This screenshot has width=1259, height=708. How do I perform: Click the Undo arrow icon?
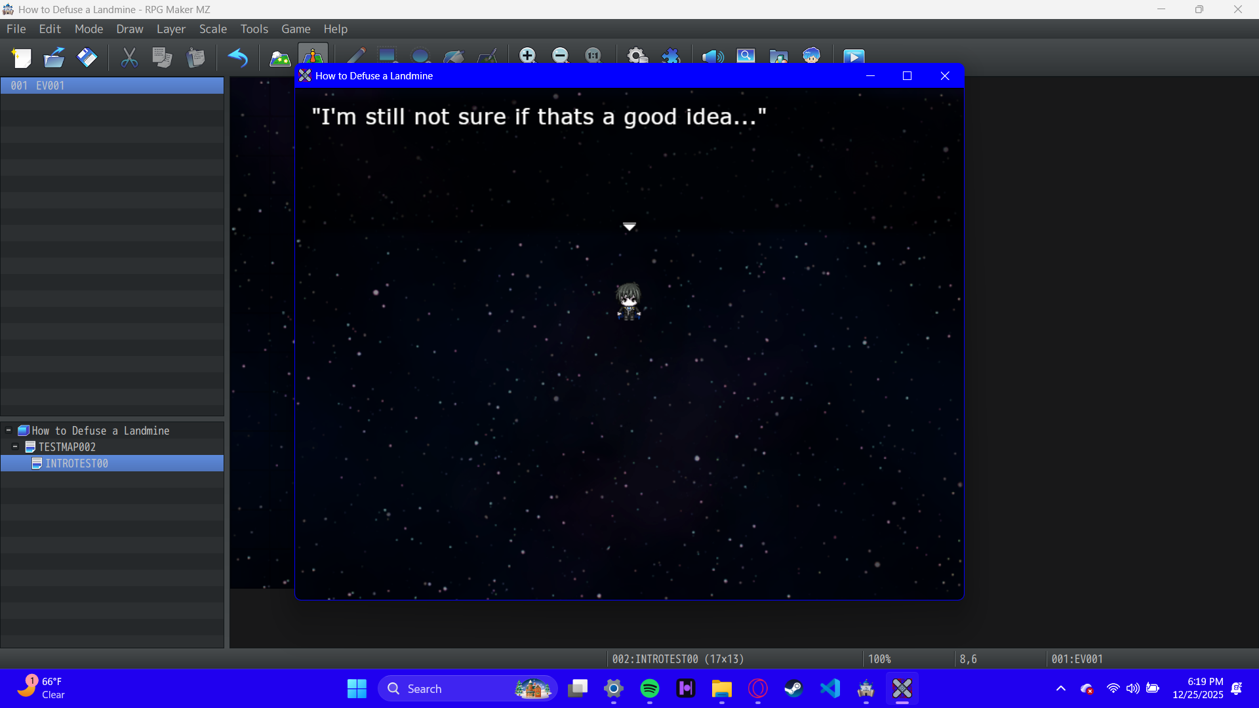pyautogui.click(x=237, y=58)
